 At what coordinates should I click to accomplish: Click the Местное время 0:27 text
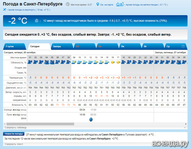coord(81,5)
